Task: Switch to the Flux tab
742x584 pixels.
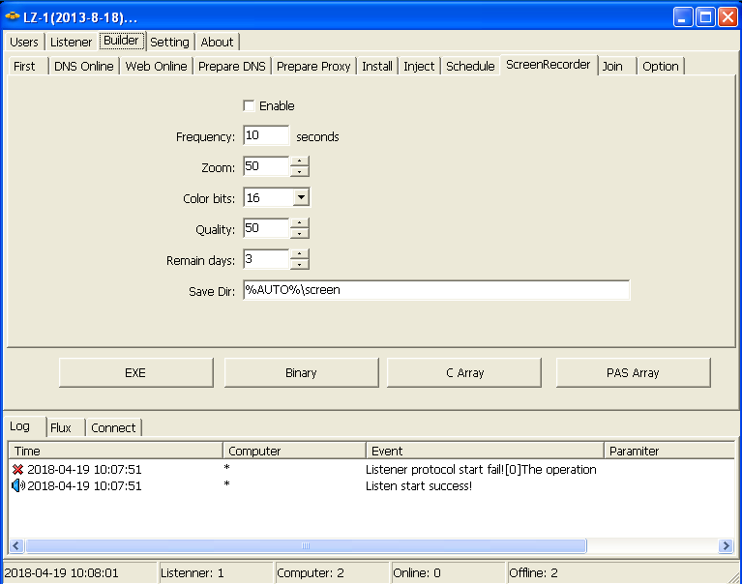Action: point(60,427)
